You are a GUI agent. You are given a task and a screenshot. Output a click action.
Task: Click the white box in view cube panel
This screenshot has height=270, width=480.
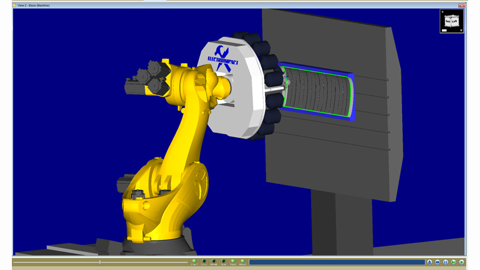click(x=444, y=30)
